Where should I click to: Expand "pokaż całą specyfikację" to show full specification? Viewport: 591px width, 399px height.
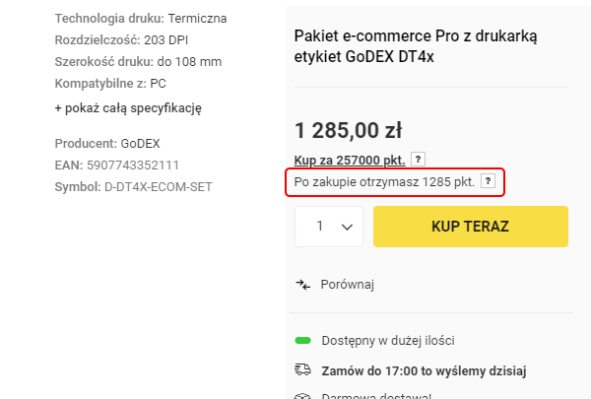(128, 107)
